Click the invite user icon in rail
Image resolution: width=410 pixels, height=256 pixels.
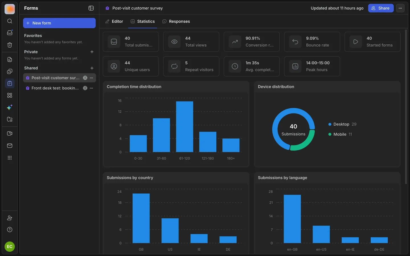[10, 218]
